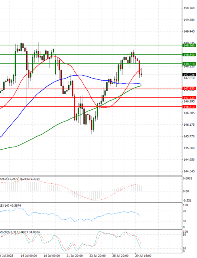The width and height of the screenshot is (197, 258).
Task: Click the 145.360 price axis value
Action: pos(189,148)
